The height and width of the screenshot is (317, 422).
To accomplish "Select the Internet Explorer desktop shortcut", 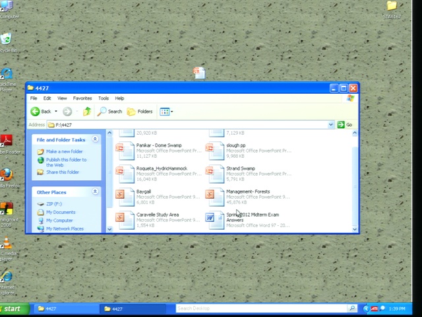I will click(6, 276).
